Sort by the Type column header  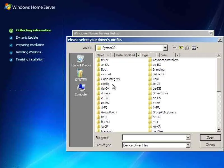pyautogui.click(x=148, y=55)
